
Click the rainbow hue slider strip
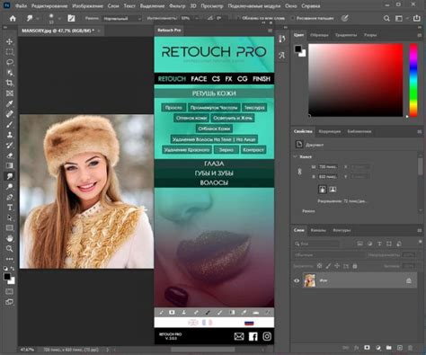point(413,80)
